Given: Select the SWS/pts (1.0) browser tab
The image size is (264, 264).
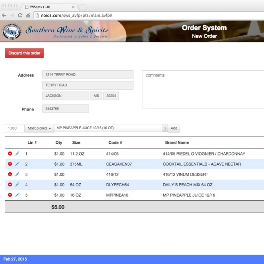Looking at the screenshot, I should pos(48,6).
